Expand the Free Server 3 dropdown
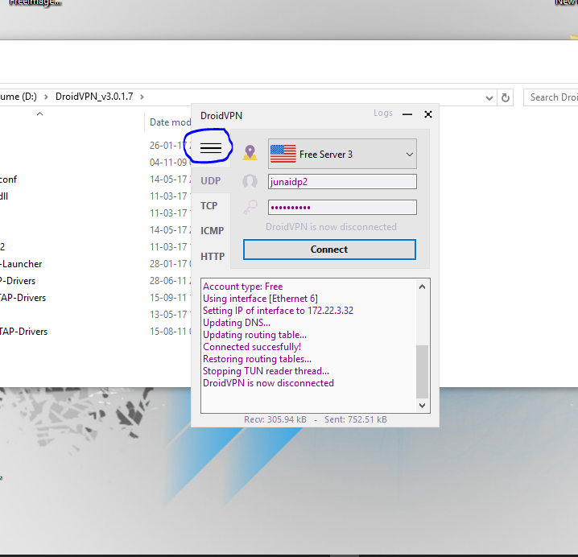 pyautogui.click(x=409, y=154)
